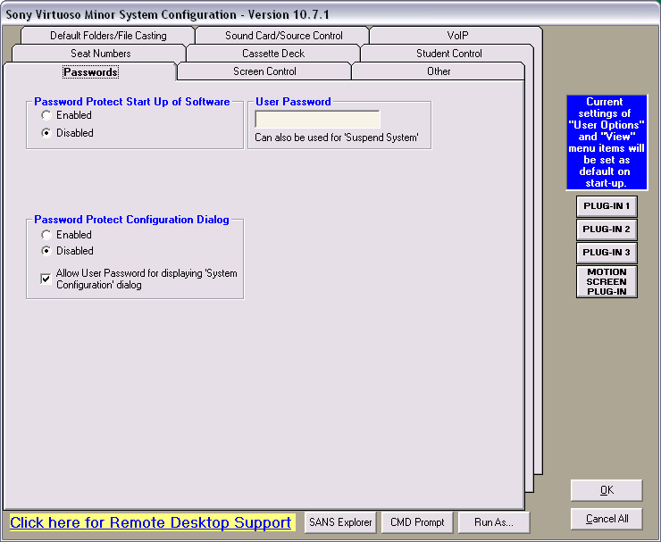Enable Password Protect Start Up of Software
Viewport: 661px width, 542px height.
click(x=46, y=115)
